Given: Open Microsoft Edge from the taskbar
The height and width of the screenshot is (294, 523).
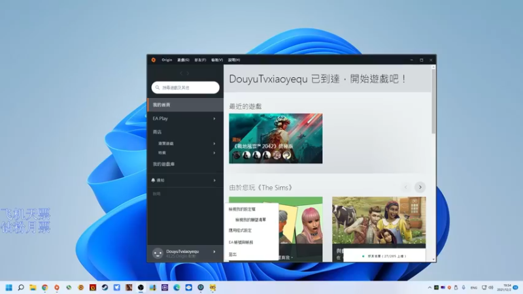Looking at the screenshot, I should coord(177,287).
